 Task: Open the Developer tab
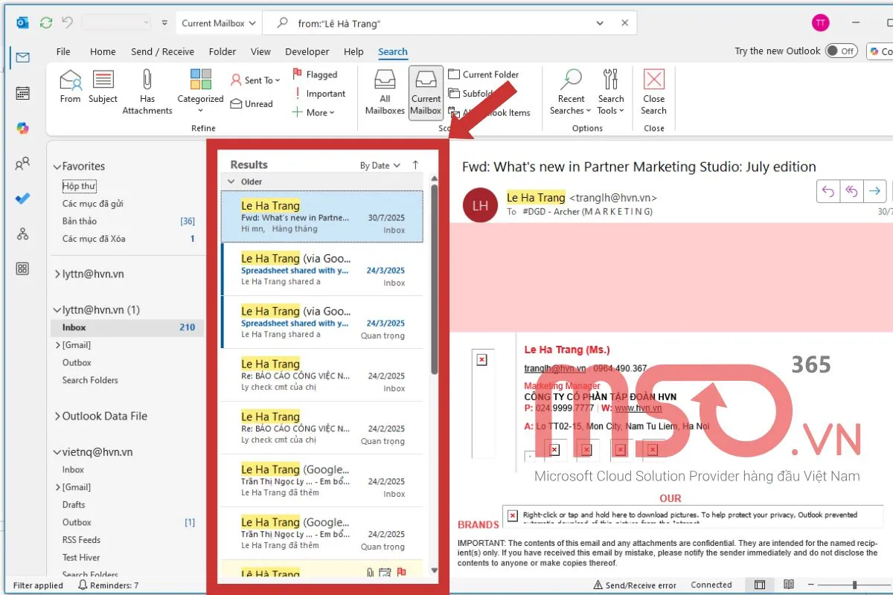(307, 51)
